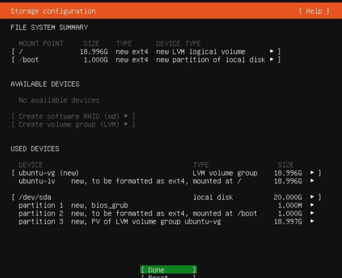Click the 1.000M partition size value

point(290,205)
